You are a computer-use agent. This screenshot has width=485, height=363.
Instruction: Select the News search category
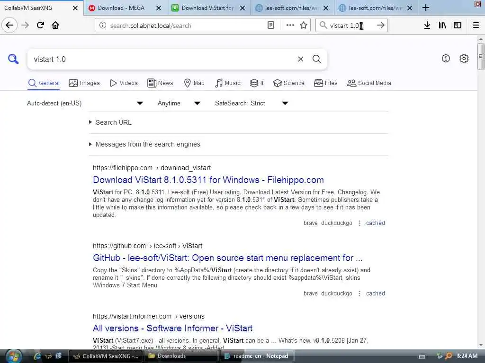160,83
